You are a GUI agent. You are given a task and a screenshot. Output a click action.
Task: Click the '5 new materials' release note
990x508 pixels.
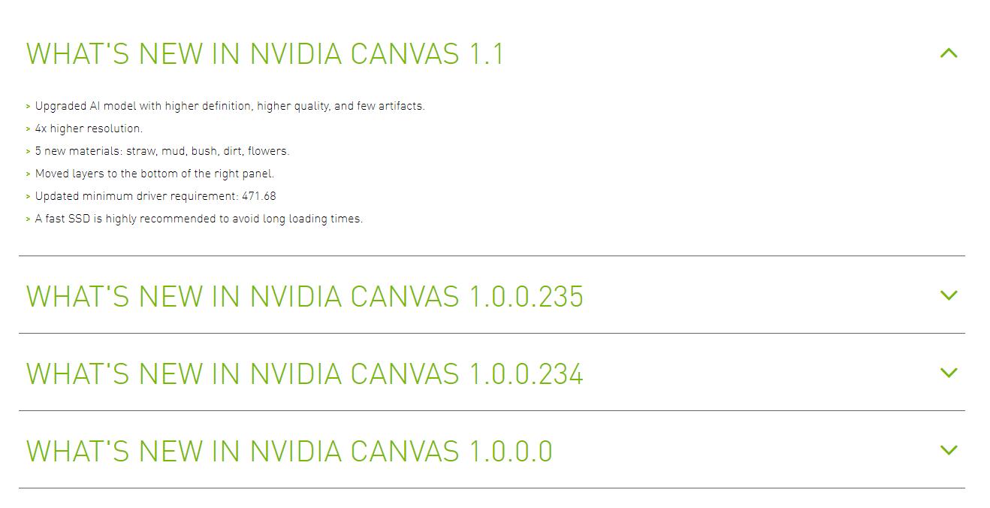click(x=162, y=151)
